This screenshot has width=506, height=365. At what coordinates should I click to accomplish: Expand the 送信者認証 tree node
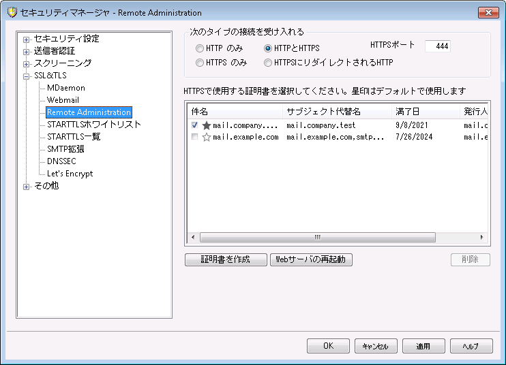[27, 51]
